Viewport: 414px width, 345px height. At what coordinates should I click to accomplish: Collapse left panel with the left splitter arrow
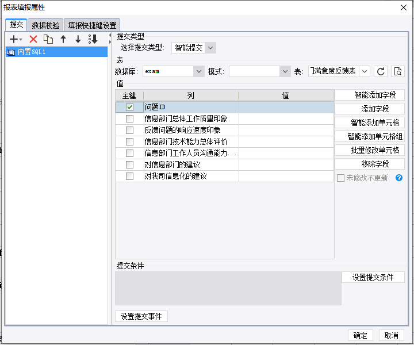pos(110,36)
